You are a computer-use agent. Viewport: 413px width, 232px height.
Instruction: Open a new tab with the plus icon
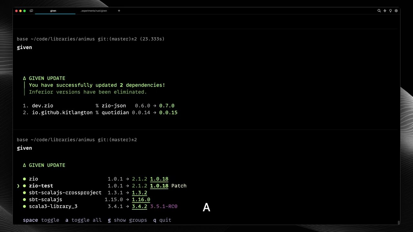(x=119, y=11)
